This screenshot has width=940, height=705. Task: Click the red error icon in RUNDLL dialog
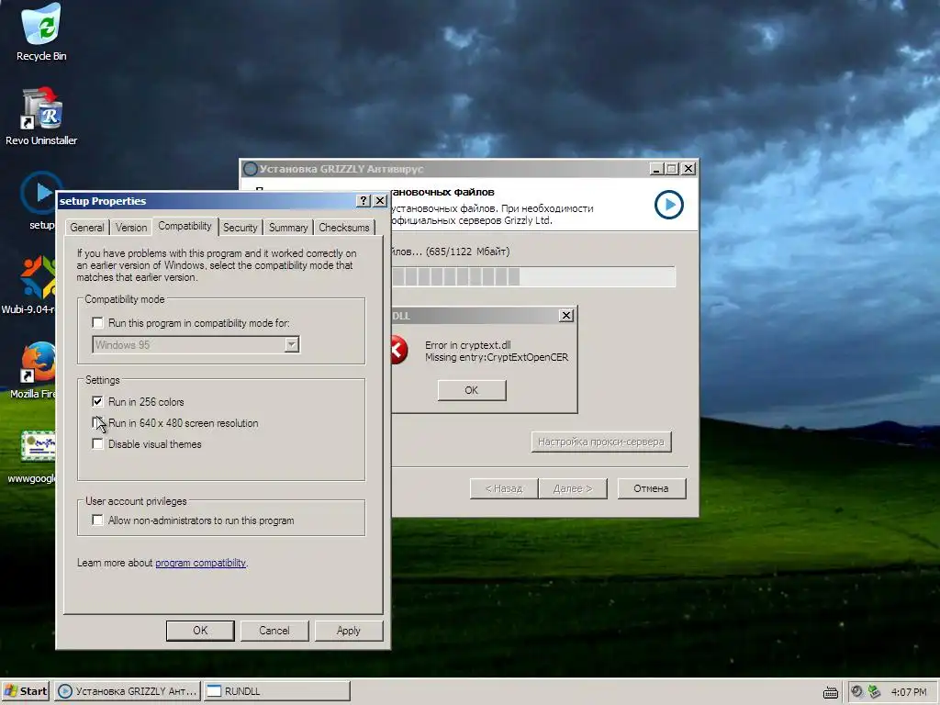coord(398,350)
